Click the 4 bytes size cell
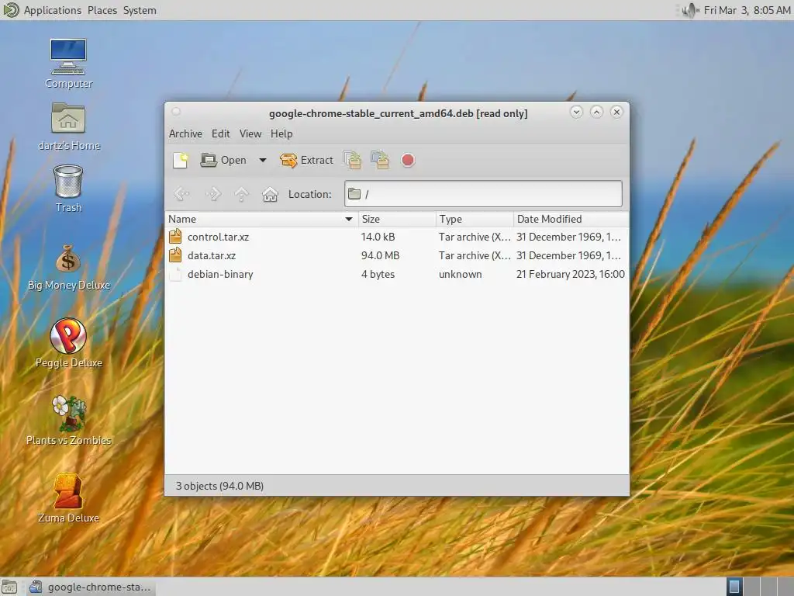This screenshot has width=794, height=596. click(378, 274)
